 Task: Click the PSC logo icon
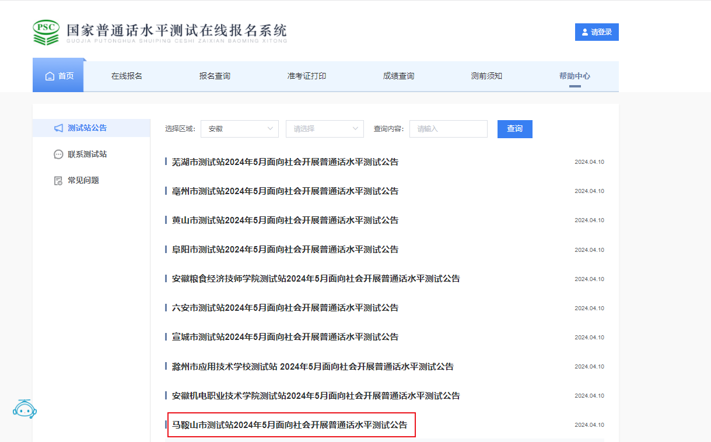(46, 32)
